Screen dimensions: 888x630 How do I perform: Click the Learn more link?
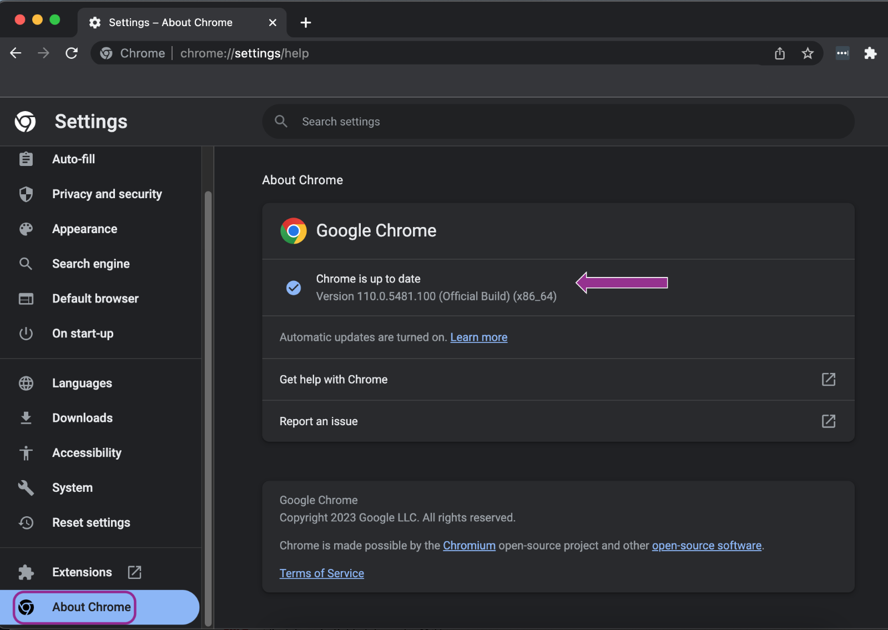pyautogui.click(x=478, y=337)
